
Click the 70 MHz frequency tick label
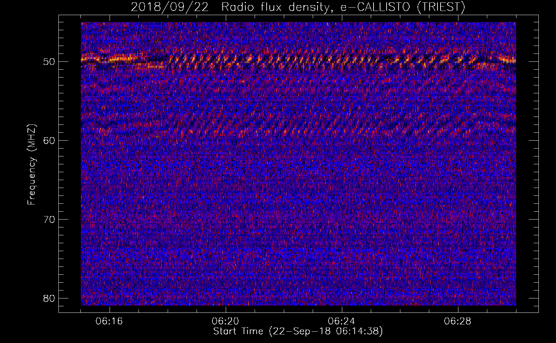pos(49,220)
